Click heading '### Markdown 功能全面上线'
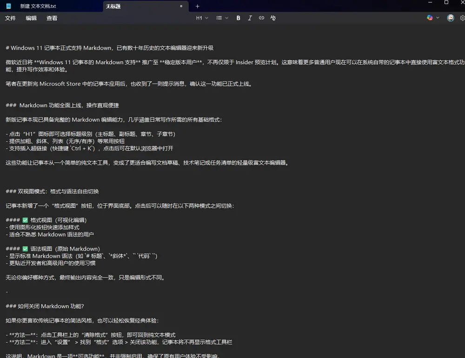 point(62,105)
